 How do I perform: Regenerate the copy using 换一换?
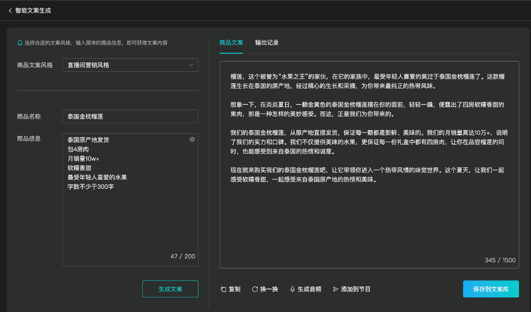(x=265, y=289)
